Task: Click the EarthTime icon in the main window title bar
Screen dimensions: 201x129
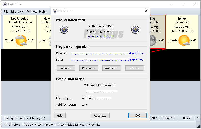Action: (5, 4)
